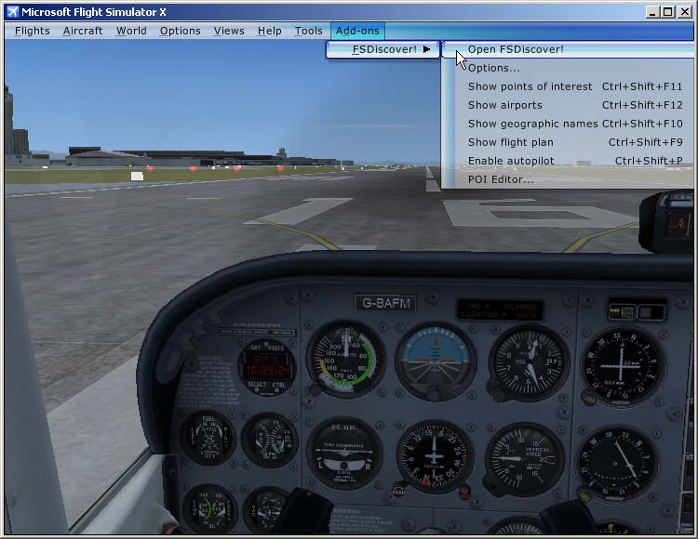
Task: Expand the FSDiscover! submenu arrow
Action: coord(426,49)
